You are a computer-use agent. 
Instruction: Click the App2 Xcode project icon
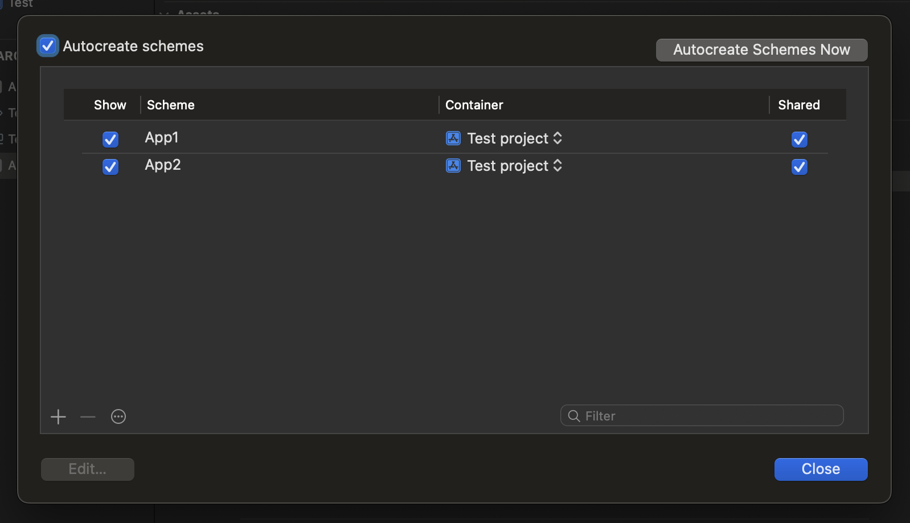click(453, 166)
